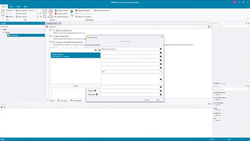
Task: Click Attach To Runtime icon
Action: pos(95,11)
